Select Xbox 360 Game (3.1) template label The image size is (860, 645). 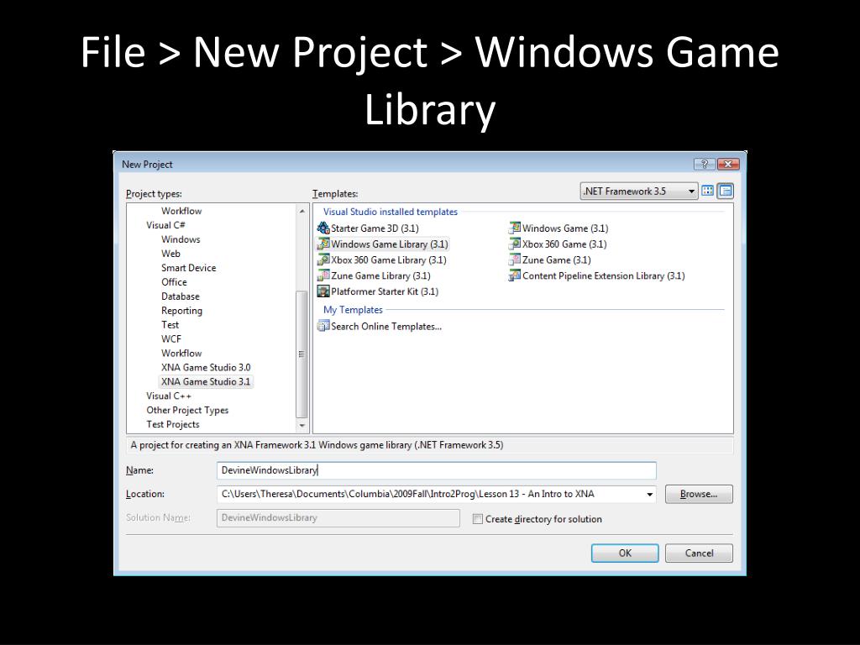(564, 244)
